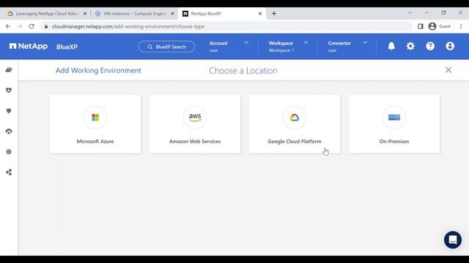Screen dimensions: 469x263
Task: Choose the Google Cloud Platform card label
Action: click(x=295, y=141)
